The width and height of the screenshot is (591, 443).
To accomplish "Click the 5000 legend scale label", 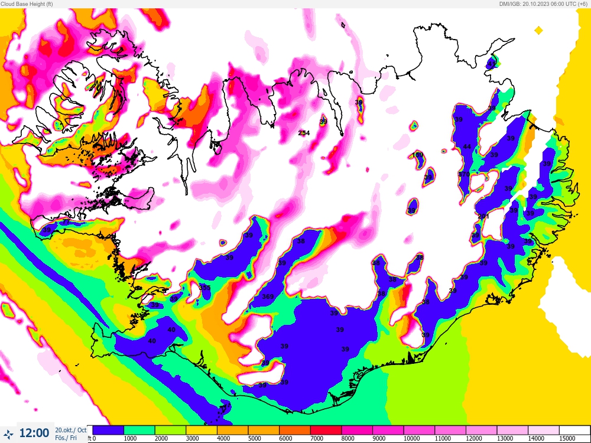I will pyautogui.click(x=254, y=438).
